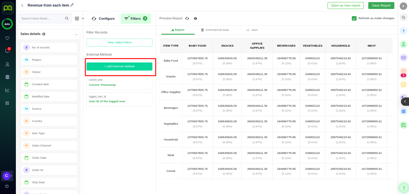Open the database icon in left sidebar
Screen dimensions: 409x194
[7, 77]
